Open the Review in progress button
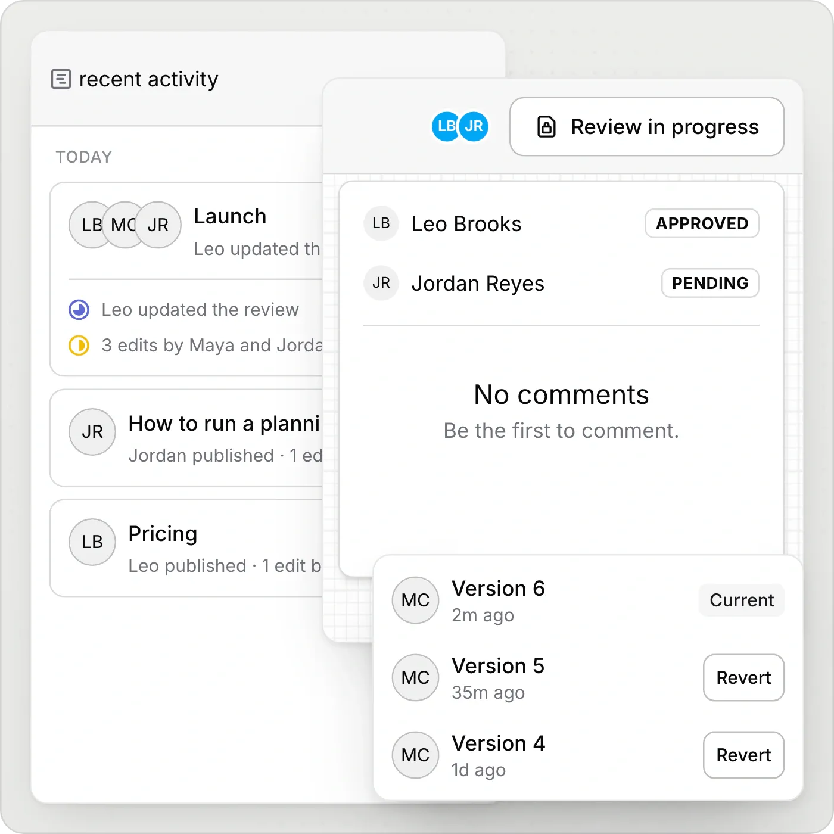The image size is (834, 834). (x=647, y=127)
